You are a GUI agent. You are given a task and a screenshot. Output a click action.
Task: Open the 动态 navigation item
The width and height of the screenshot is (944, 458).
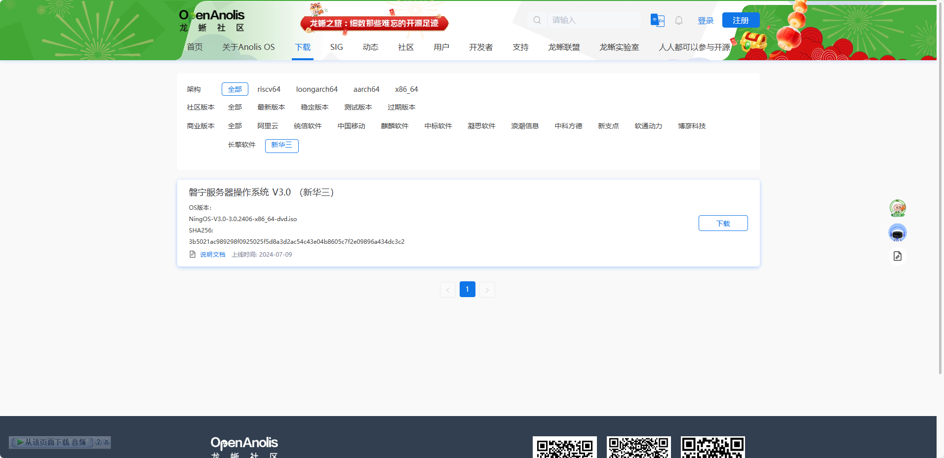point(370,47)
